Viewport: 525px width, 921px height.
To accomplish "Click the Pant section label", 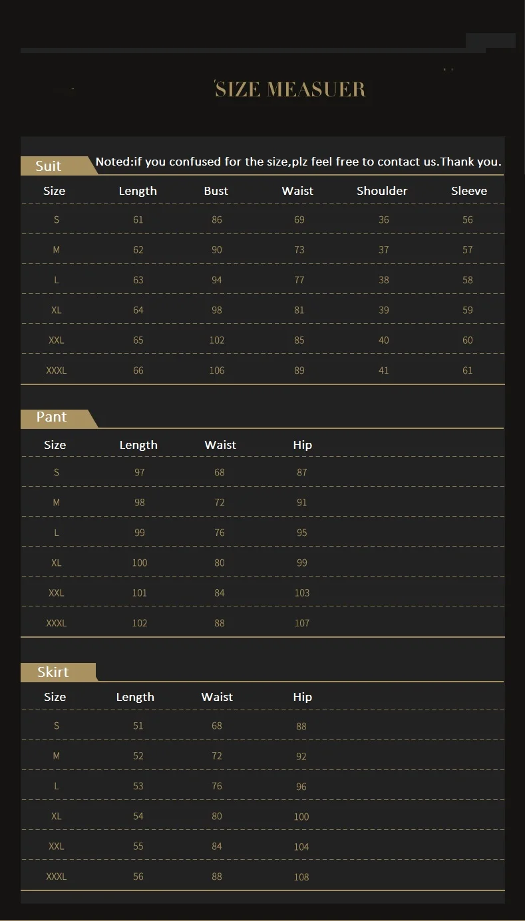I will [x=51, y=417].
